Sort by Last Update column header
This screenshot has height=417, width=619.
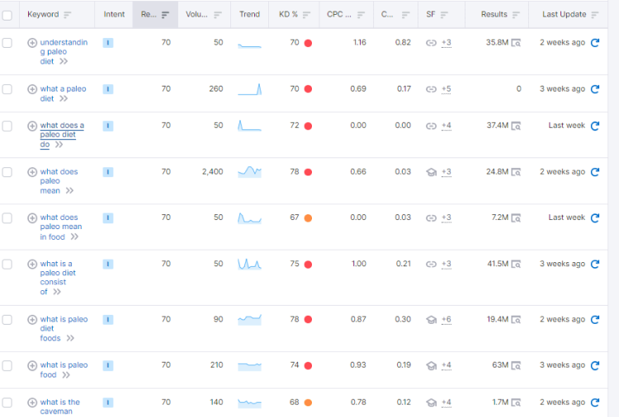click(x=570, y=15)
